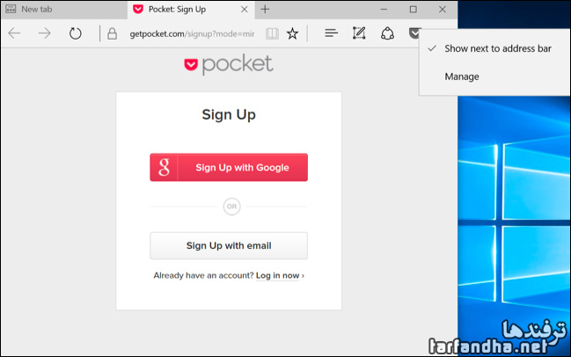571x357 pixels.
Task: Click the getpocket.com address bar
Action: (193, 33)
